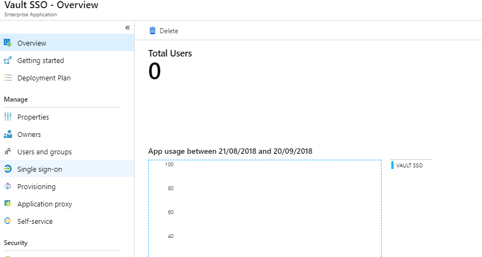Image resolution: width=482 pixels, height=257 pixels.
Task: Open the Overview menu item
Action: coord(67,43)
